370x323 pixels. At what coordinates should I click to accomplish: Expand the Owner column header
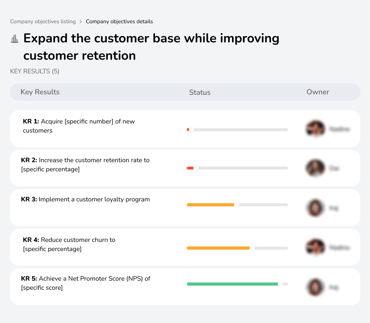point(318,92)
